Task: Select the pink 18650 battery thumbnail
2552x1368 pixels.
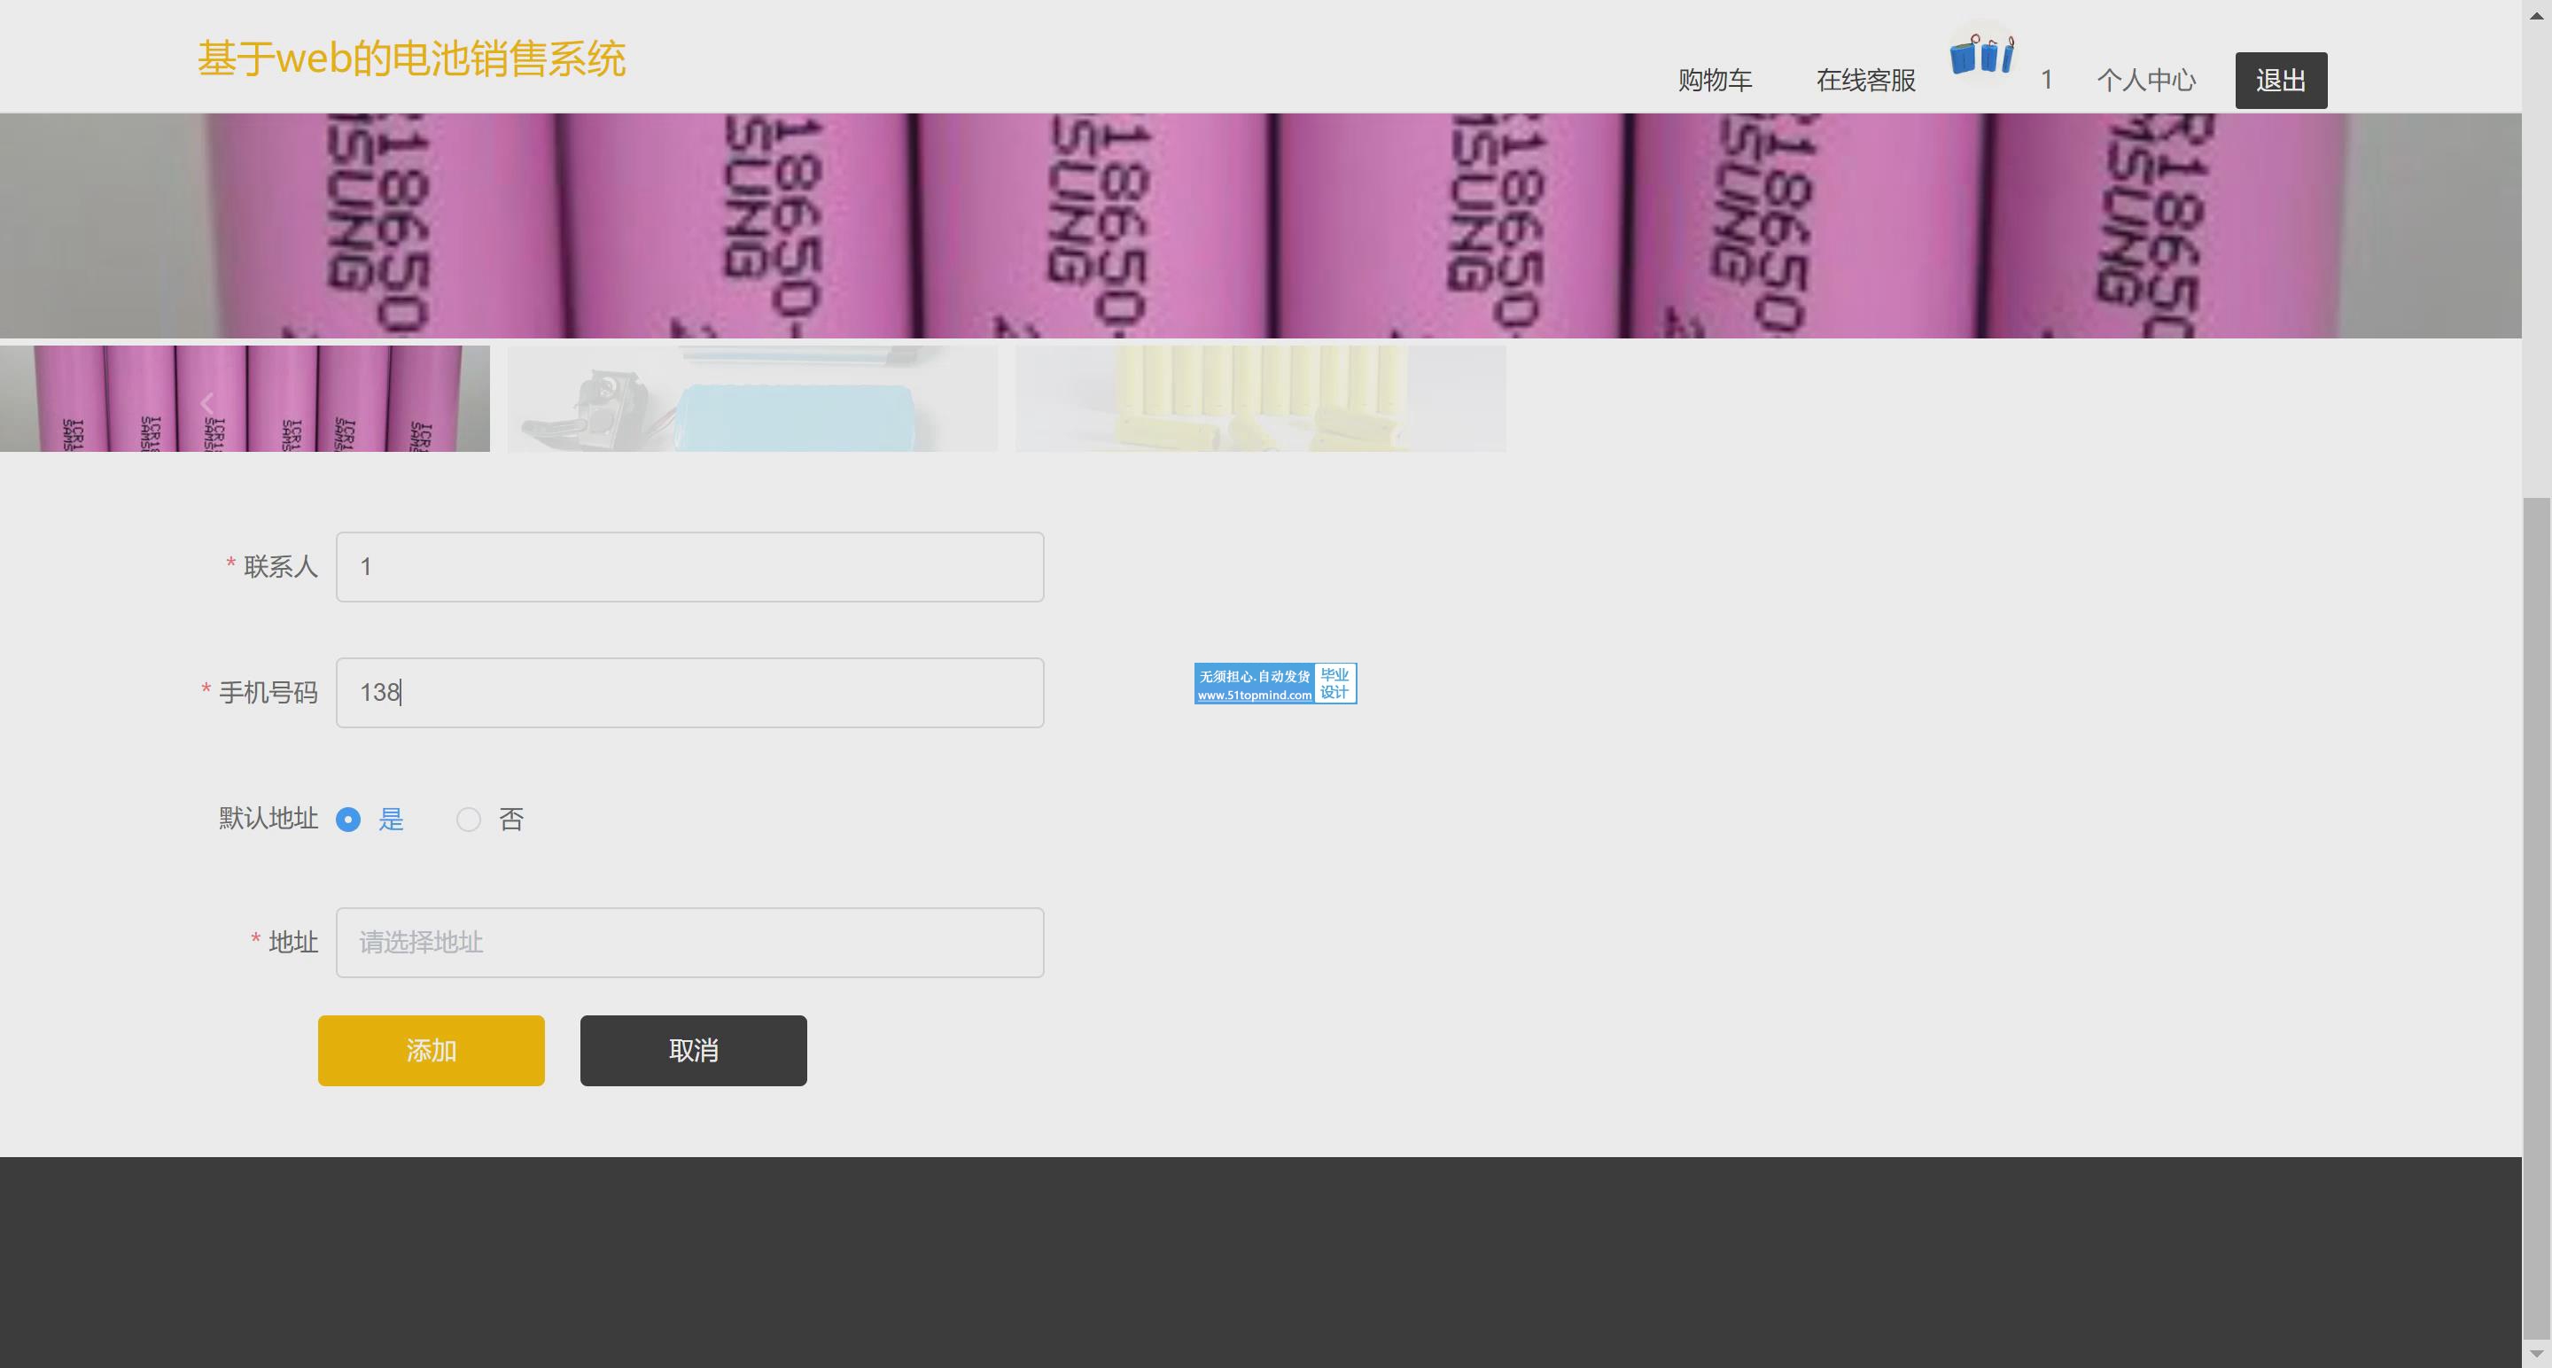Action: click(x=245, y=398)
